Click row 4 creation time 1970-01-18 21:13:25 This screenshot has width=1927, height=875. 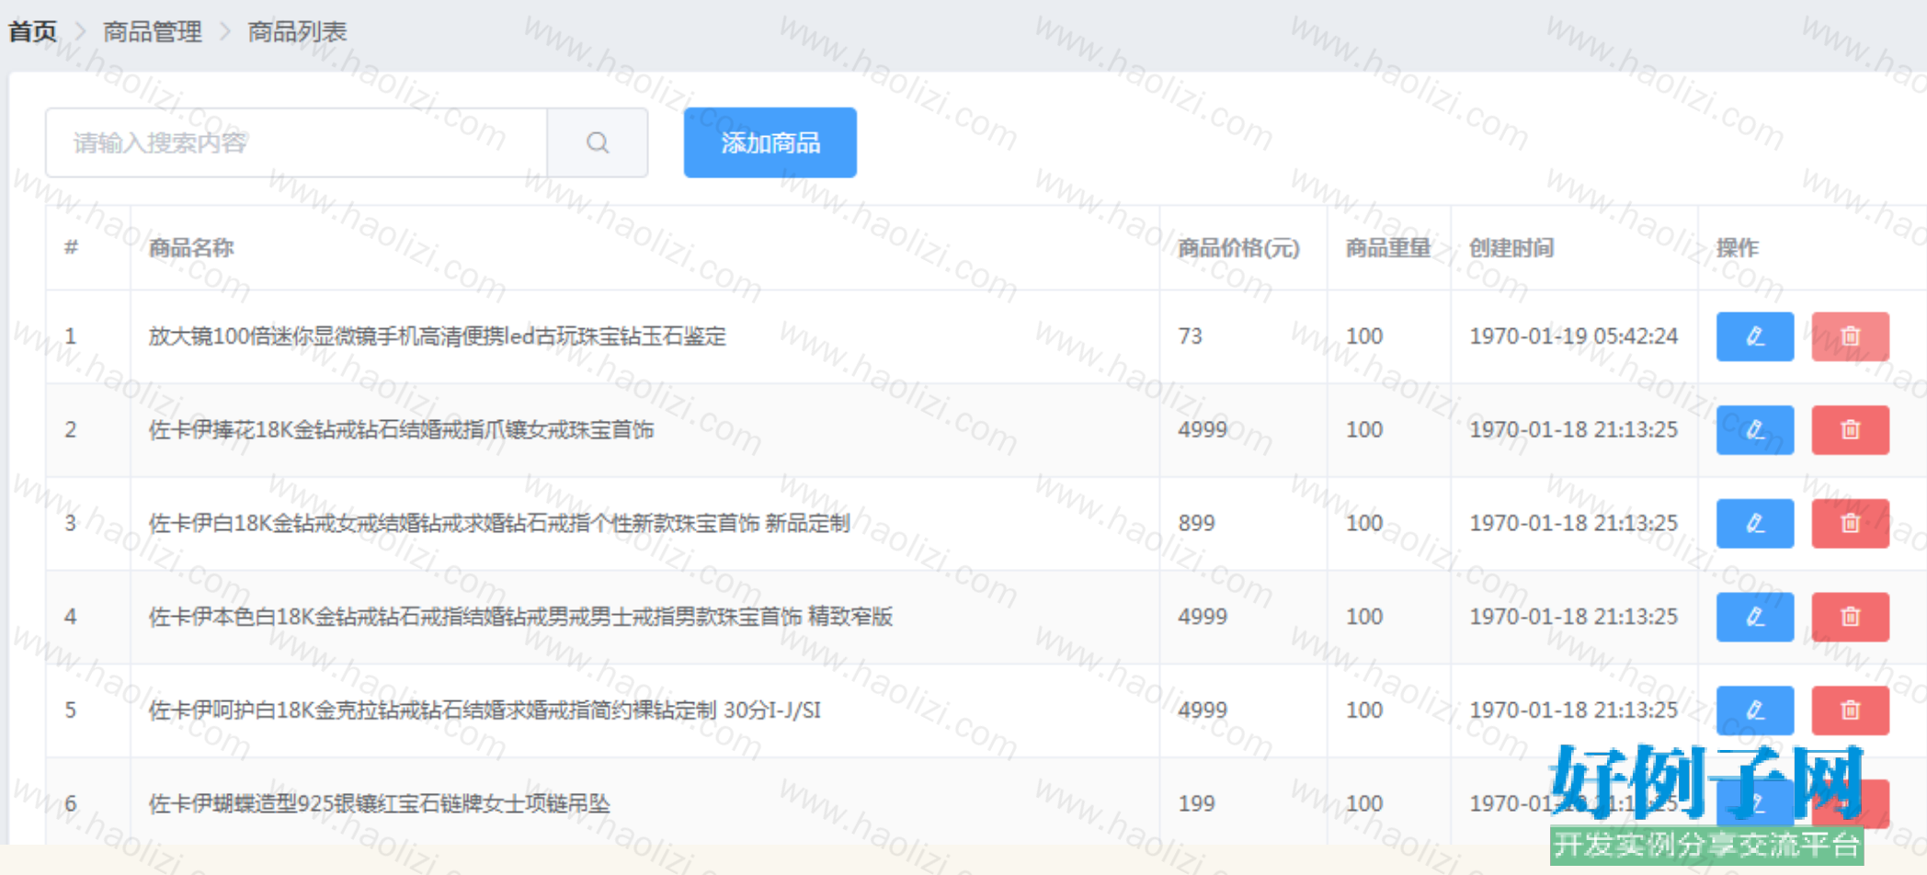(1574, 617)
